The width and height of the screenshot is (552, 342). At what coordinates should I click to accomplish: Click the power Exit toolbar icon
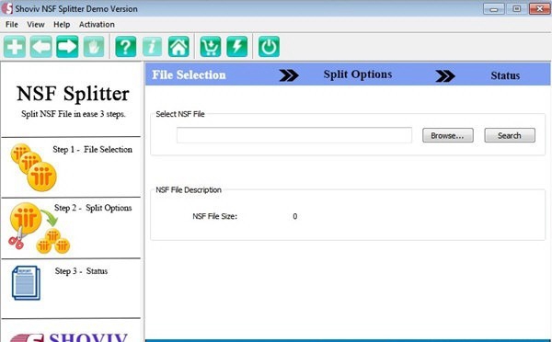pos(269,47)
